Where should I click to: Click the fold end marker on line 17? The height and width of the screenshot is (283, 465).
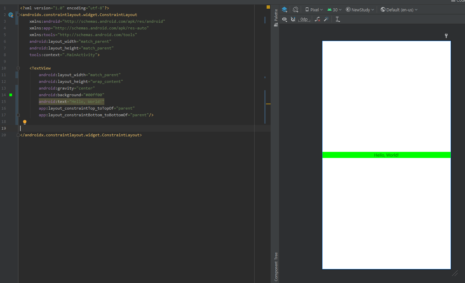(x=18, y=115)
